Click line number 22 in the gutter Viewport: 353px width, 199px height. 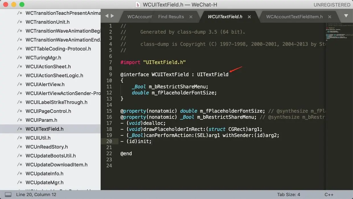pos(109,154)
